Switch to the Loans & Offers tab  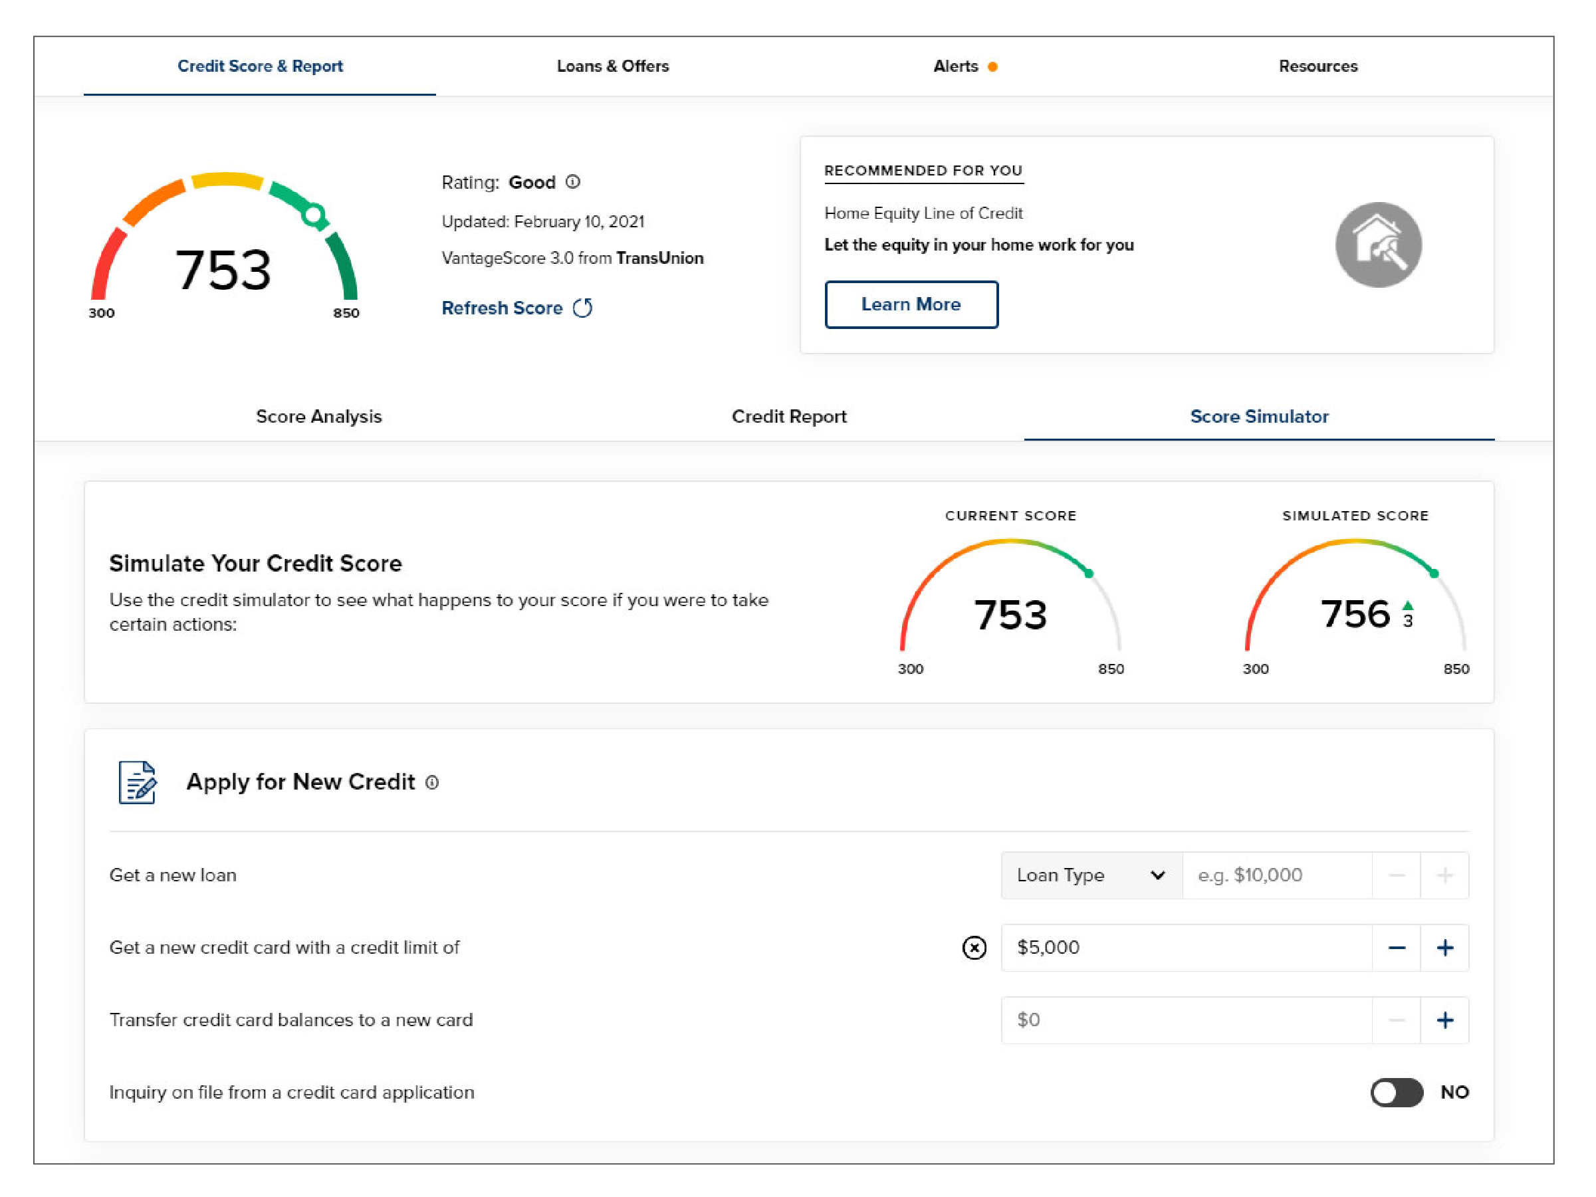pyautogui.click(x=613, y=66)
